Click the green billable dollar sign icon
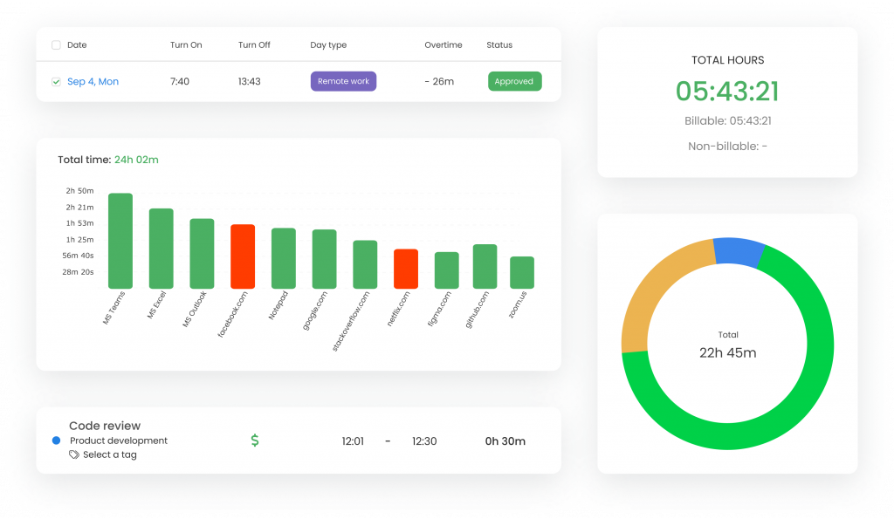 255,440
